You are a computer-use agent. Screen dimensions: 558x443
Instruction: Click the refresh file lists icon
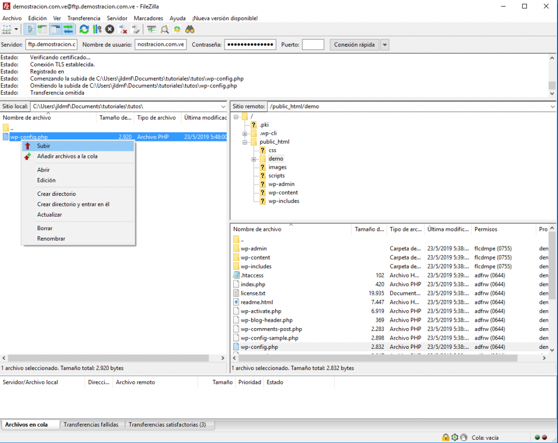click(x=84, y=29)
